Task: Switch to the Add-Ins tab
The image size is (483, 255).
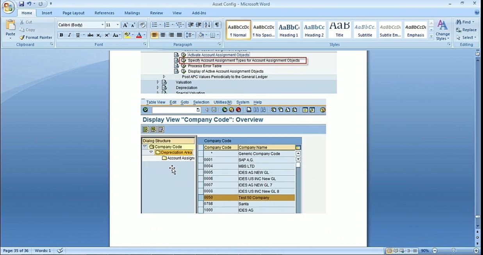Action: point(199,13)
